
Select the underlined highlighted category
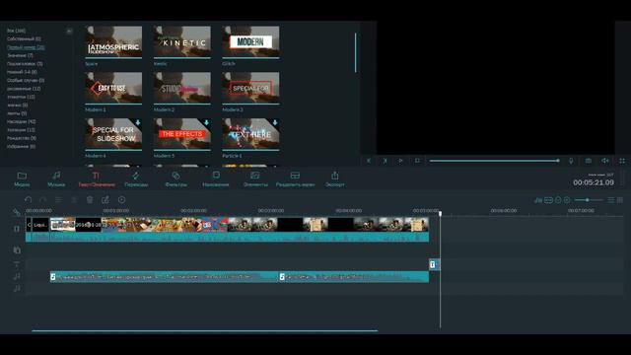click(26, 47)
